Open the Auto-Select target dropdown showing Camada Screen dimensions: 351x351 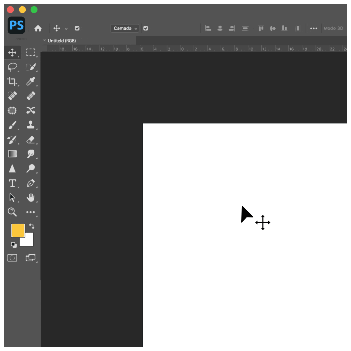(x=124, y=28)
